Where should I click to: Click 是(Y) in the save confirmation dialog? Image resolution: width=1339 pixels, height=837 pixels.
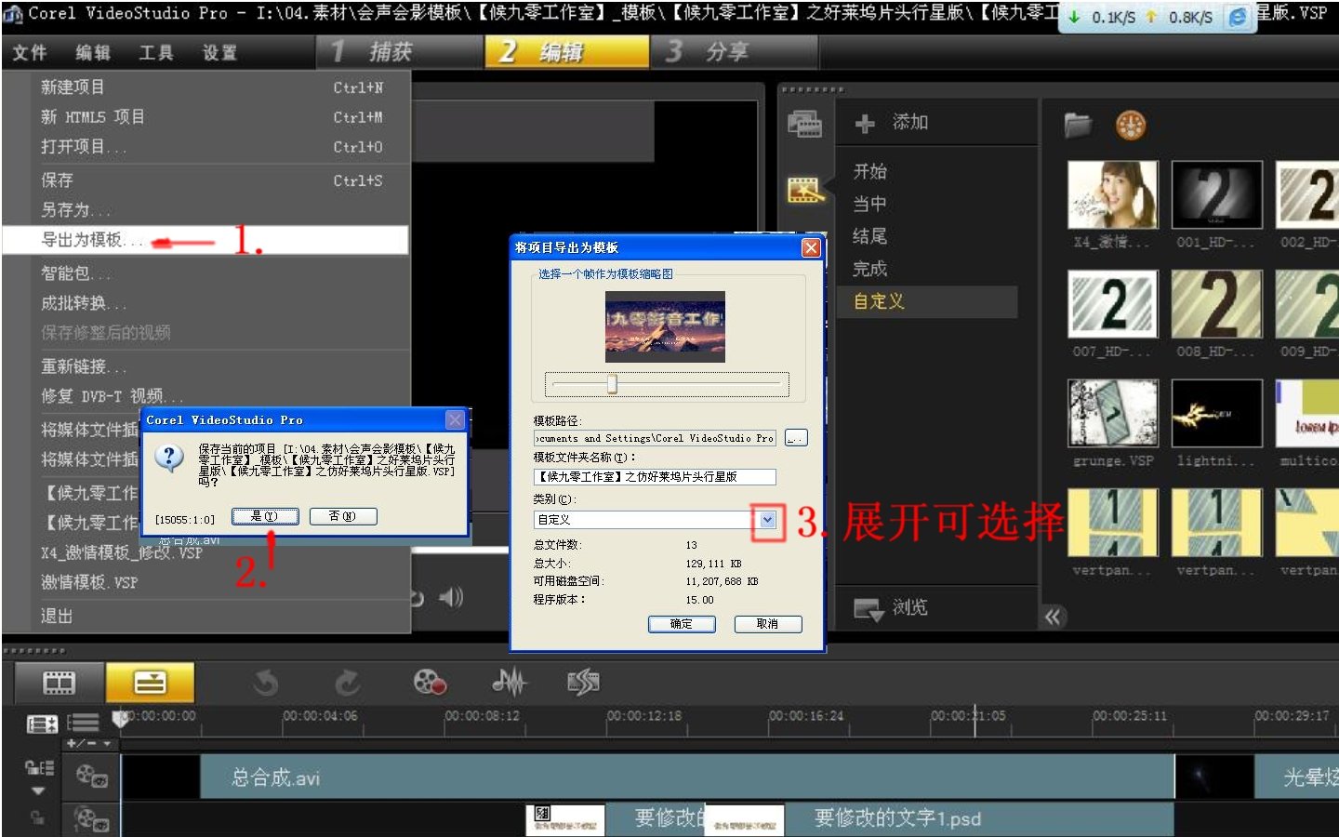coord(266,515)
